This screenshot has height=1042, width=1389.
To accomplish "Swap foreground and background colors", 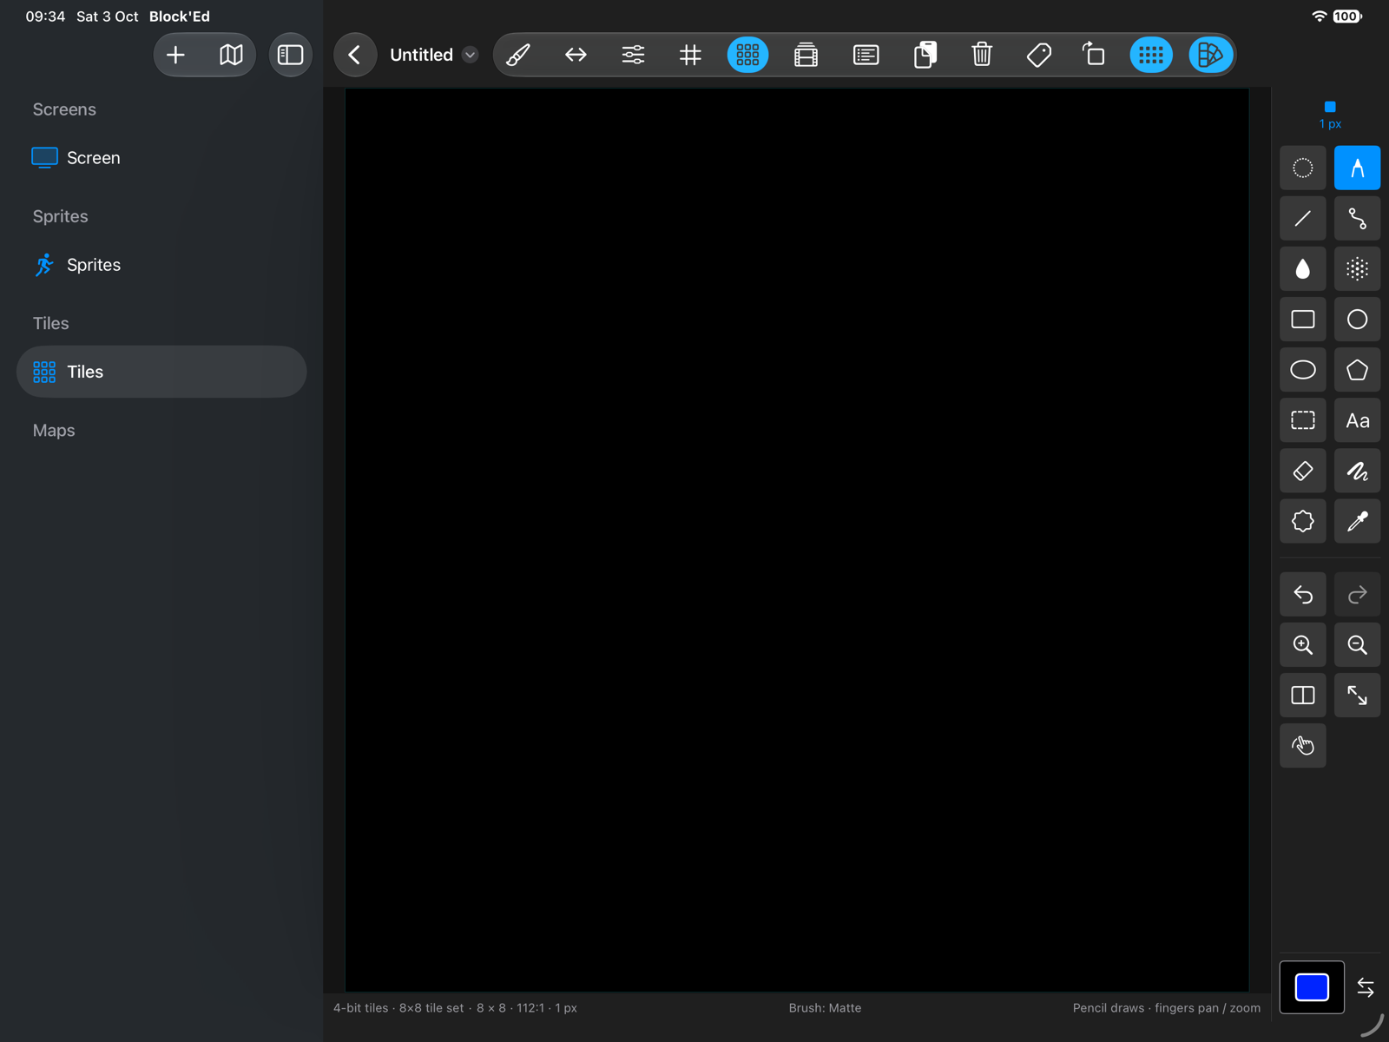I will pyautogui.click(x=1366, y=987).
